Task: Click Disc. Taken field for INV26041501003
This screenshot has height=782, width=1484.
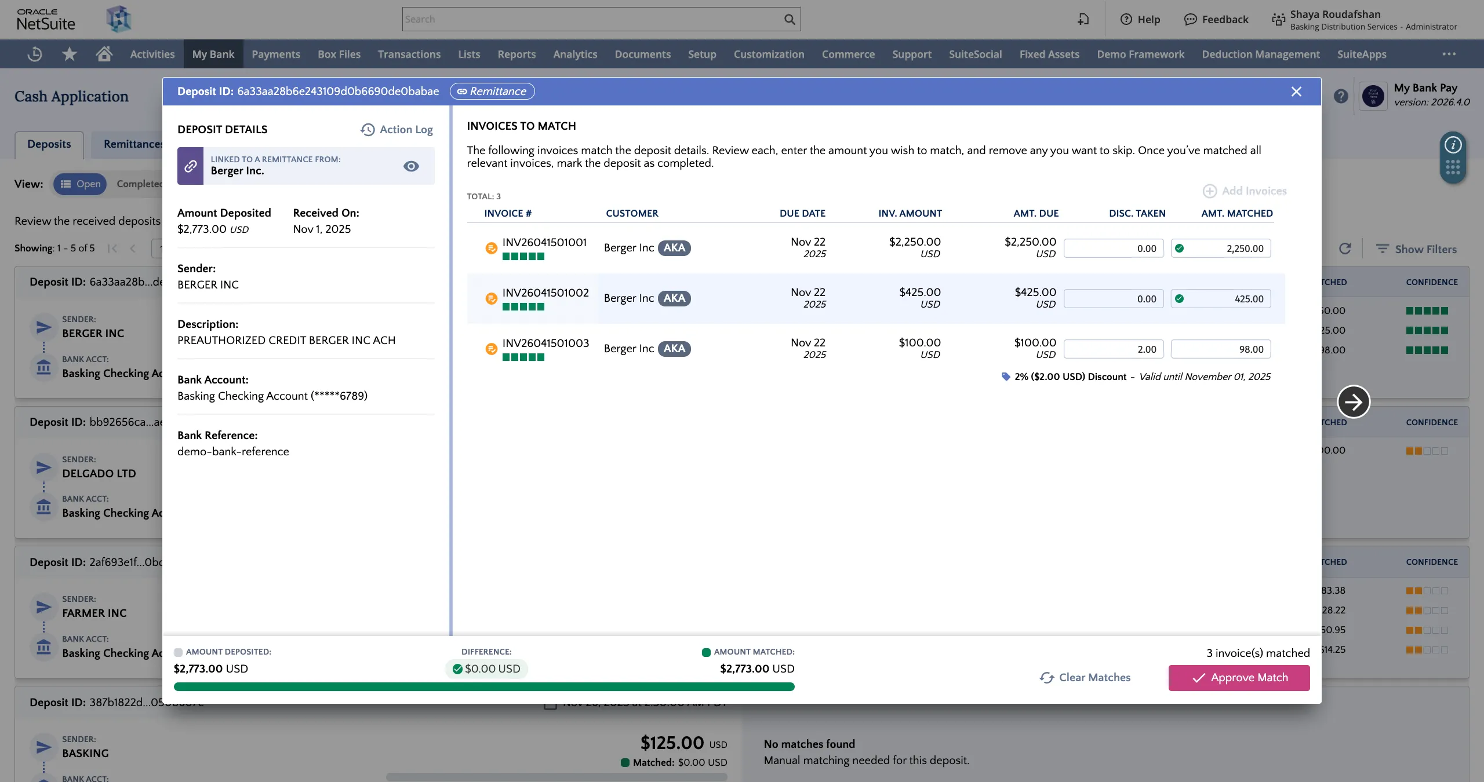Action: click(1114, 349)
